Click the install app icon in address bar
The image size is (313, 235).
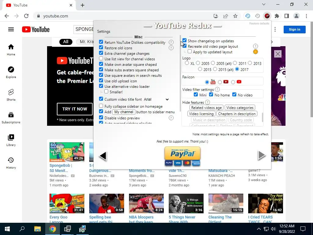tap(215, 16)
